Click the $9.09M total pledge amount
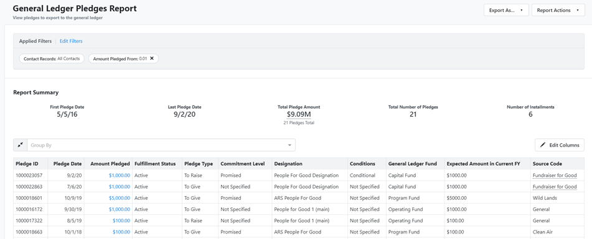The height and width of the screenshot is (239, 592). (299, 114)
